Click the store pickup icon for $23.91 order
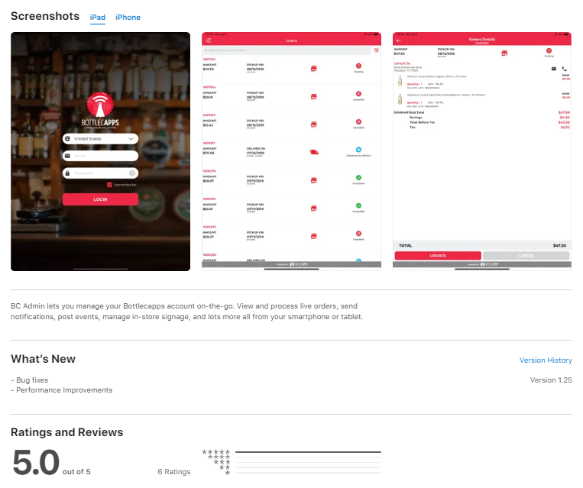The height and width of the screenshot is (488, 583). [314, 208]
